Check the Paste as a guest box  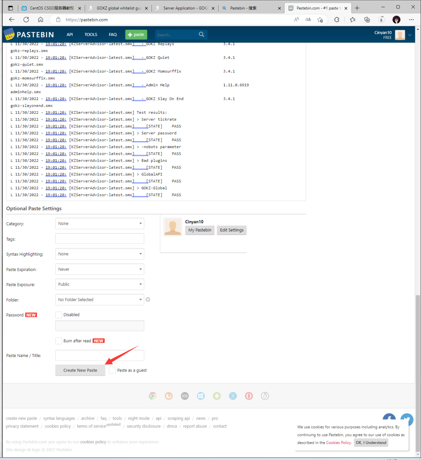point(112,370)
